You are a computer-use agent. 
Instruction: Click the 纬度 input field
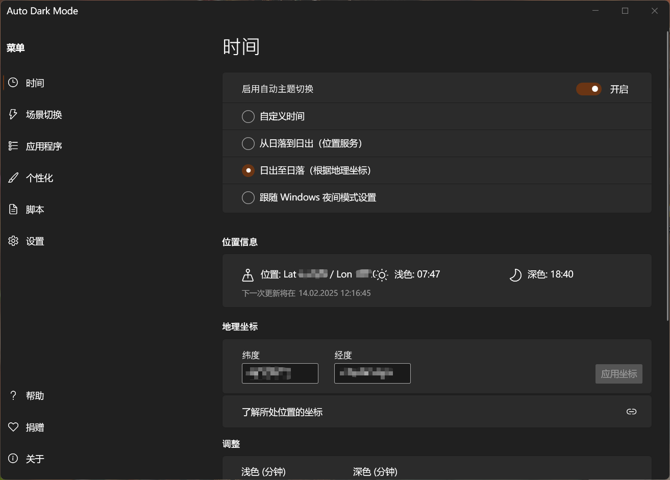tap(280, 373)
